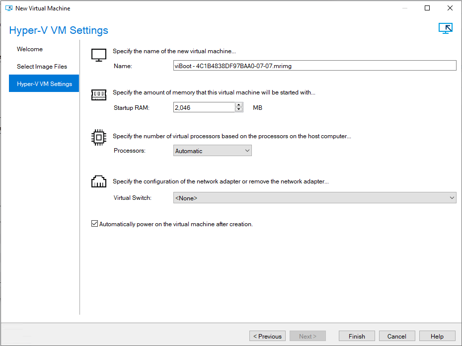Increase Startup RAM with the up arrow
This screenshot has height=346, width=462.
pos(239,105)
